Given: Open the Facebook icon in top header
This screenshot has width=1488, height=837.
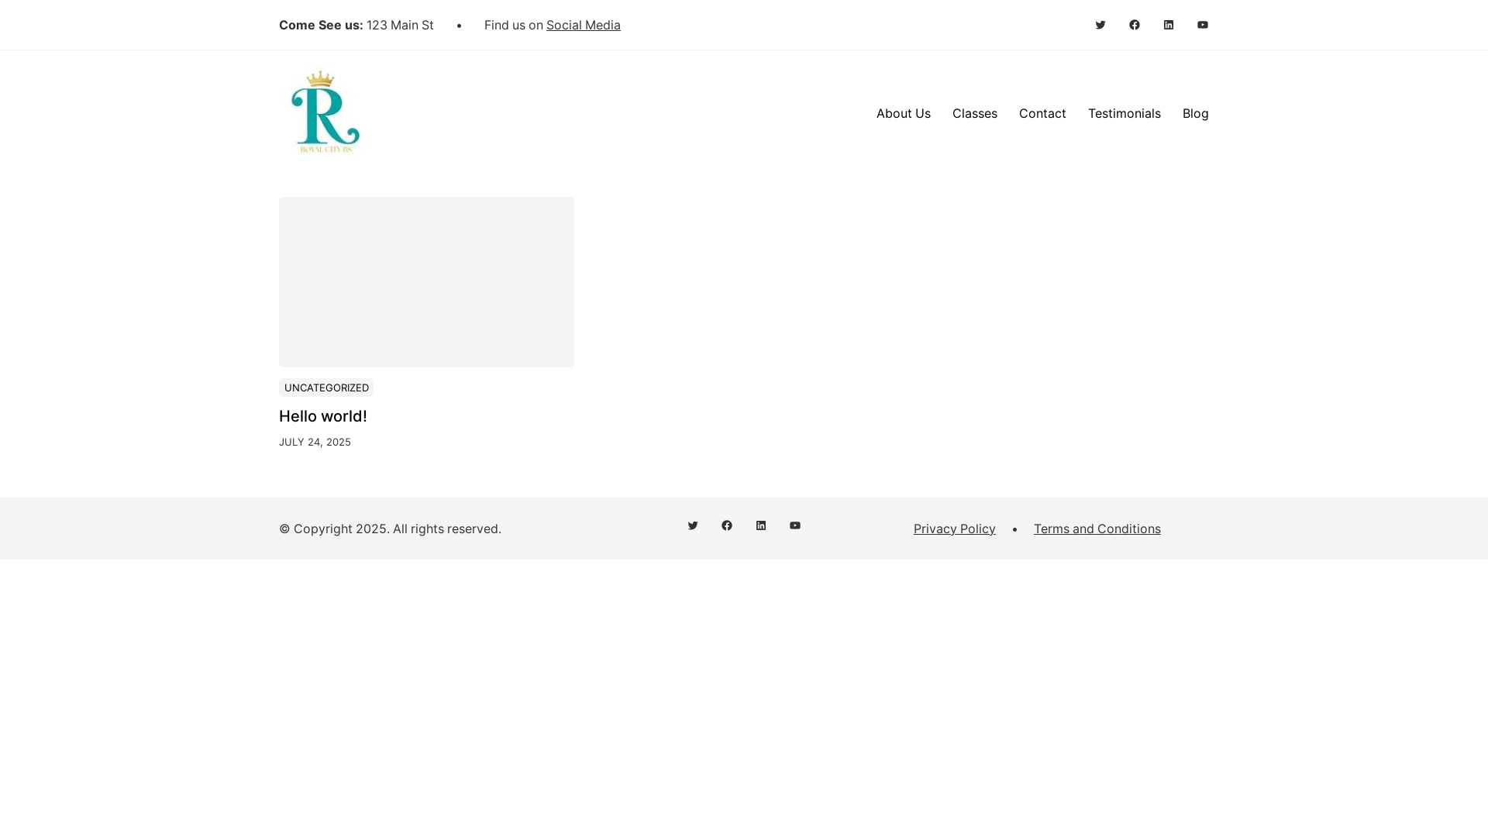Looking at the screenshot, I should (1135, 25).
